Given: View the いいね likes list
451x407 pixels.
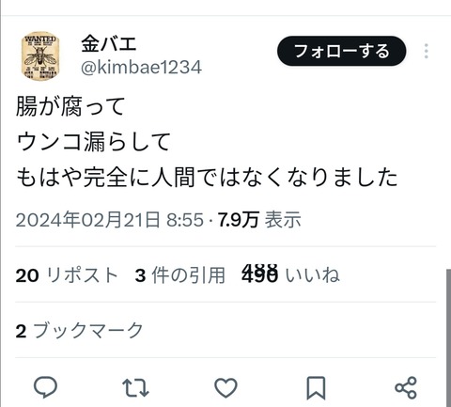Looking at the screenshot, I should (290, 274).
